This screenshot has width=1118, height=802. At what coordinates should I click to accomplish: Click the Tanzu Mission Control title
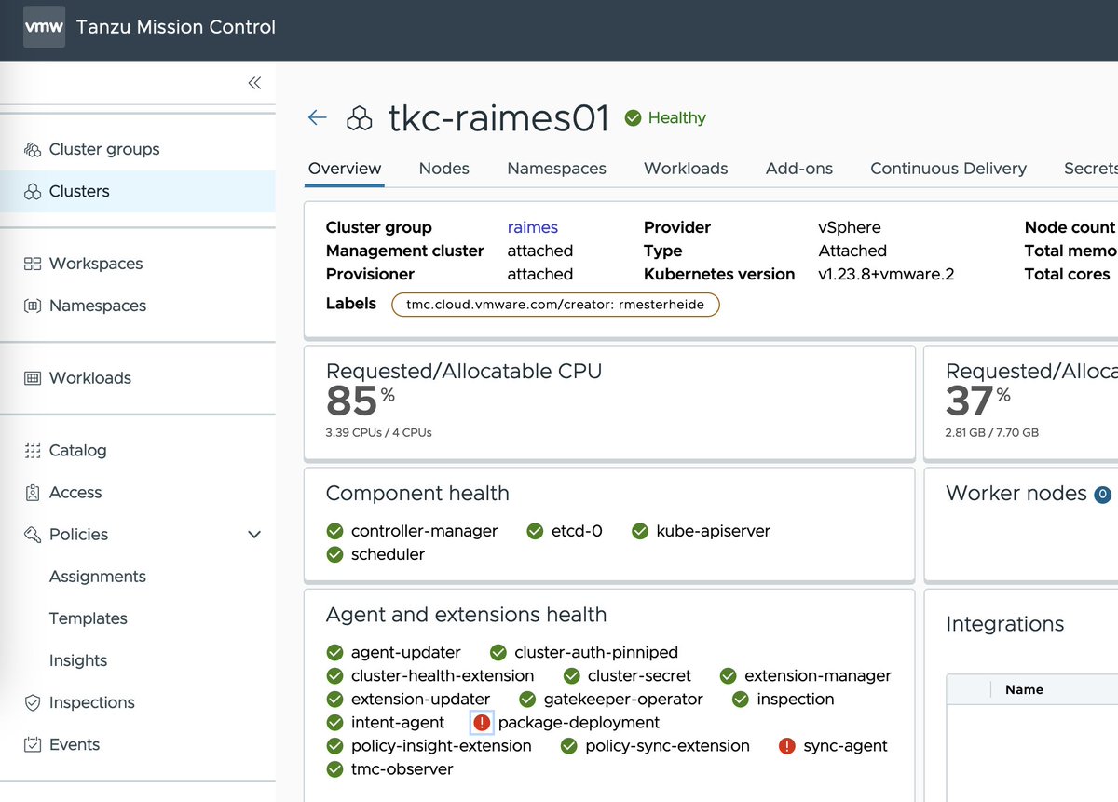tap(176, 27)
